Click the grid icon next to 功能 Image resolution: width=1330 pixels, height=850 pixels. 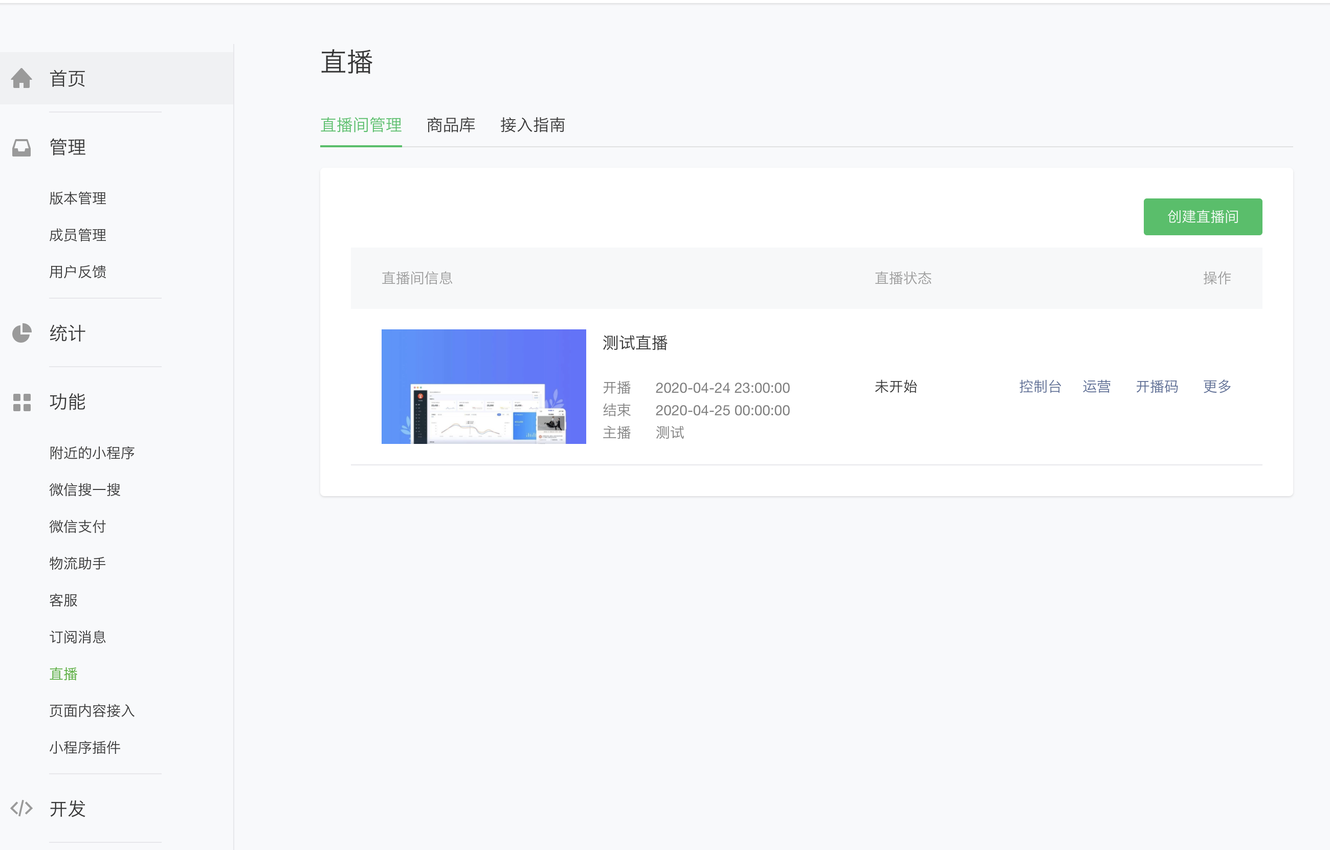[x=21, y=402]
